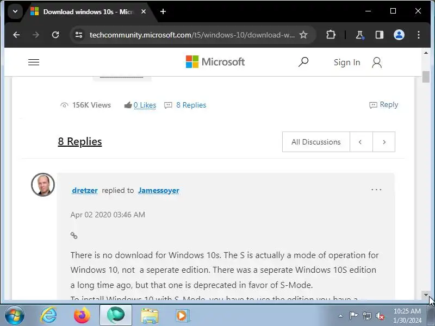Open the reply's three-dot options menu
The height and width of the screenshot is (326, 435).
pyautogui.click(x=376, y=190)
